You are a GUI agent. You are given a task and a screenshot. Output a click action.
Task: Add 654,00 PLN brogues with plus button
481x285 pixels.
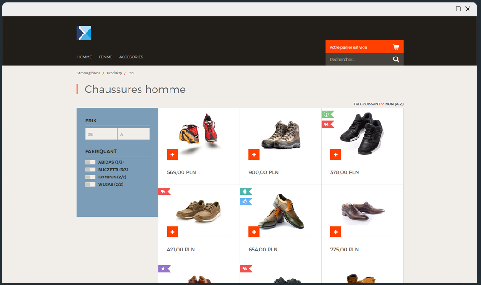click(254, 232)
